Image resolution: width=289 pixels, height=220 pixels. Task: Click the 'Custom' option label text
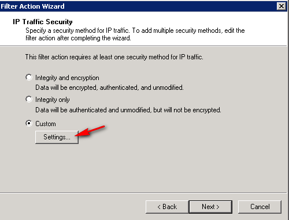pyautogui.click(x=46, y=124)
